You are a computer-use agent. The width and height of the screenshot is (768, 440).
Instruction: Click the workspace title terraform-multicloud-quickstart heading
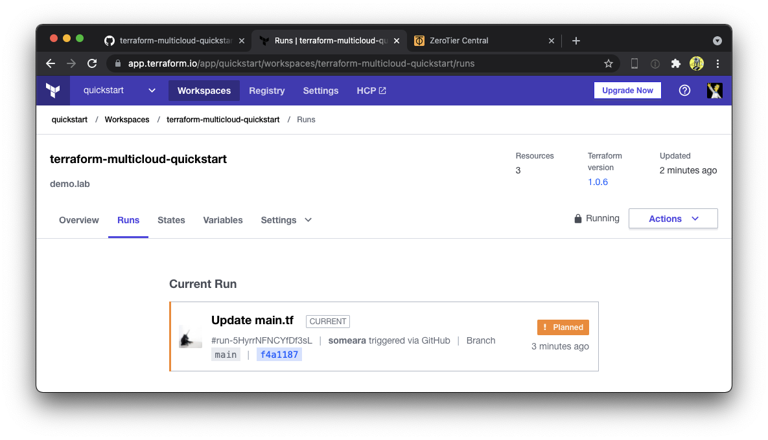pos(138,159)
